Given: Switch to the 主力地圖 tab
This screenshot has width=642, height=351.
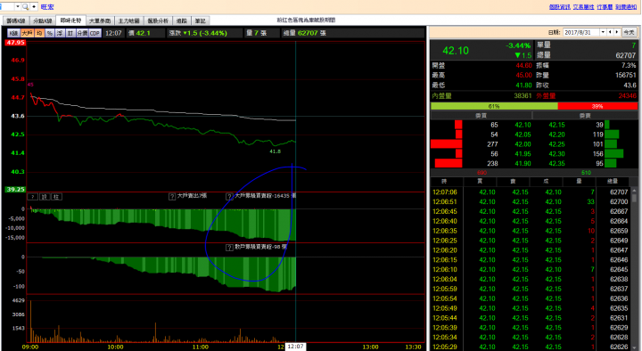Looking at the screenshot, I should pos(129,20).
